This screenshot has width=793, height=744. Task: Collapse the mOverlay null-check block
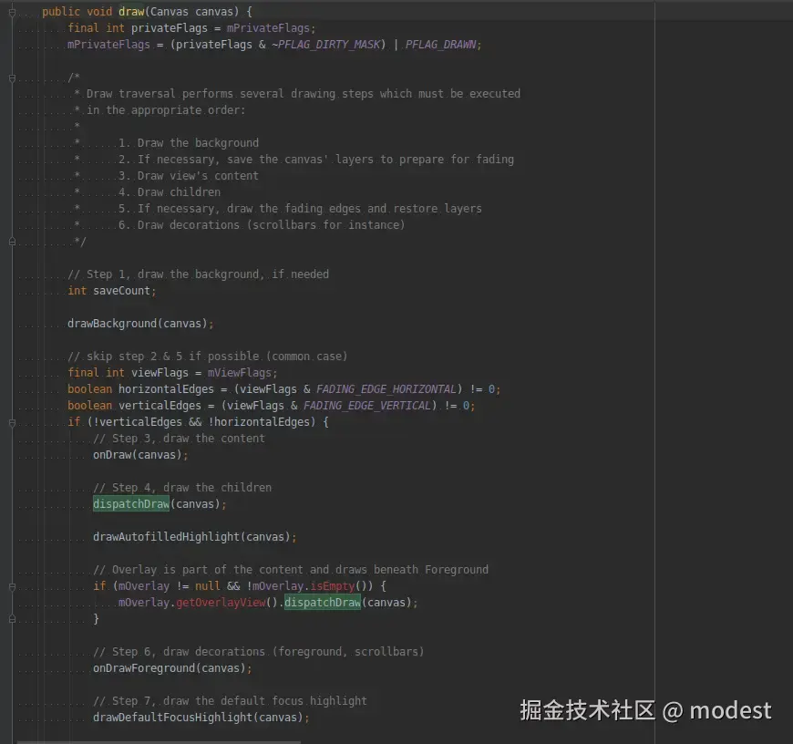11,585
